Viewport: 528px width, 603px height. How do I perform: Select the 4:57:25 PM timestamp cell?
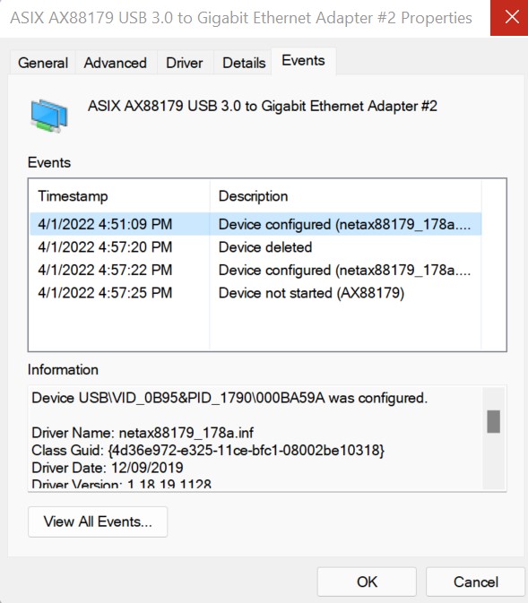pos(105,293)
